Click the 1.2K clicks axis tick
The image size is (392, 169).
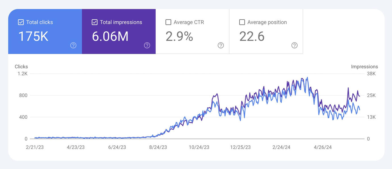coord(22,74)
